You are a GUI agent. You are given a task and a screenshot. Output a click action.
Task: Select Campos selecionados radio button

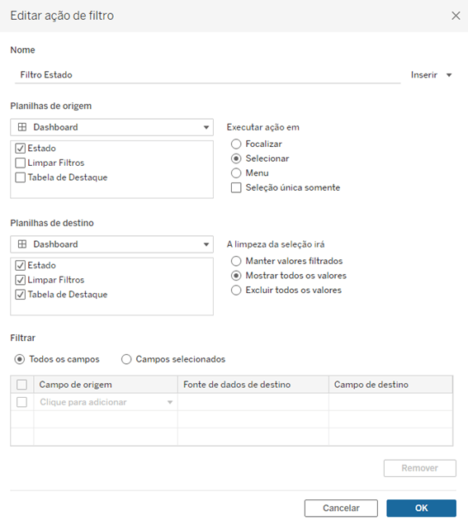point(126,359)
